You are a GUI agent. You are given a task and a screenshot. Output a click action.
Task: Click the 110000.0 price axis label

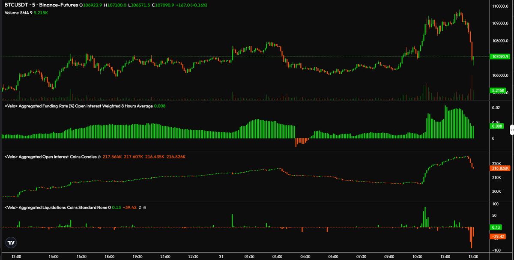[500, 6]
